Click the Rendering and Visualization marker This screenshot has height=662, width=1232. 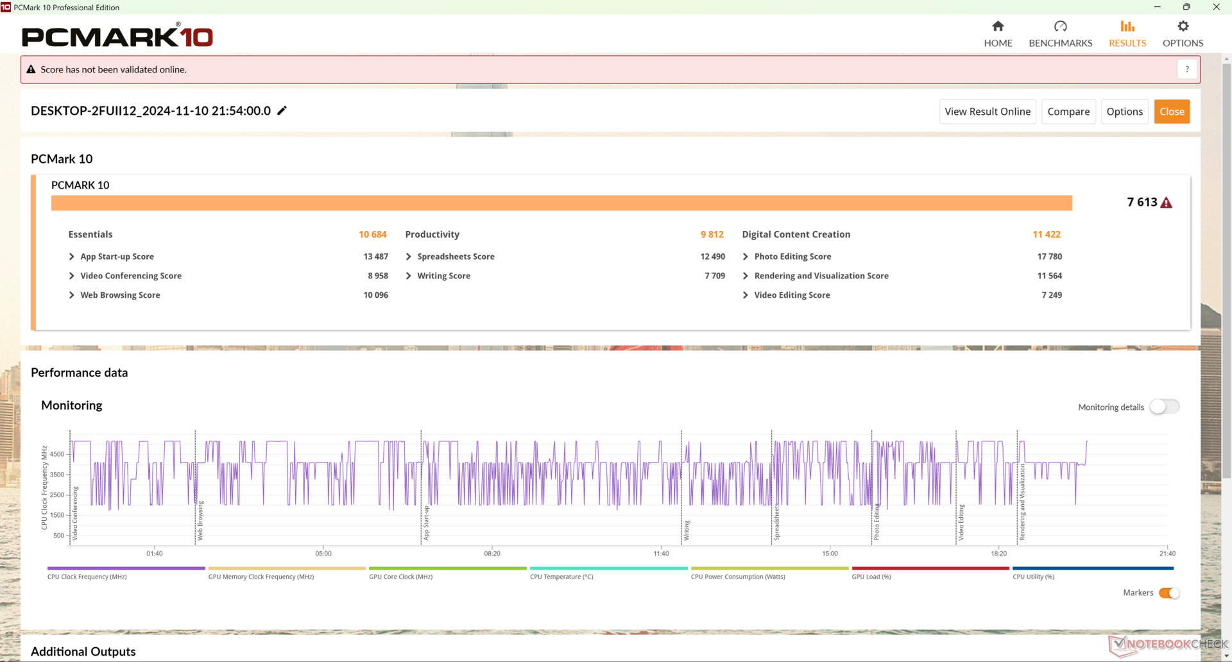click(x=1022, y=502)
